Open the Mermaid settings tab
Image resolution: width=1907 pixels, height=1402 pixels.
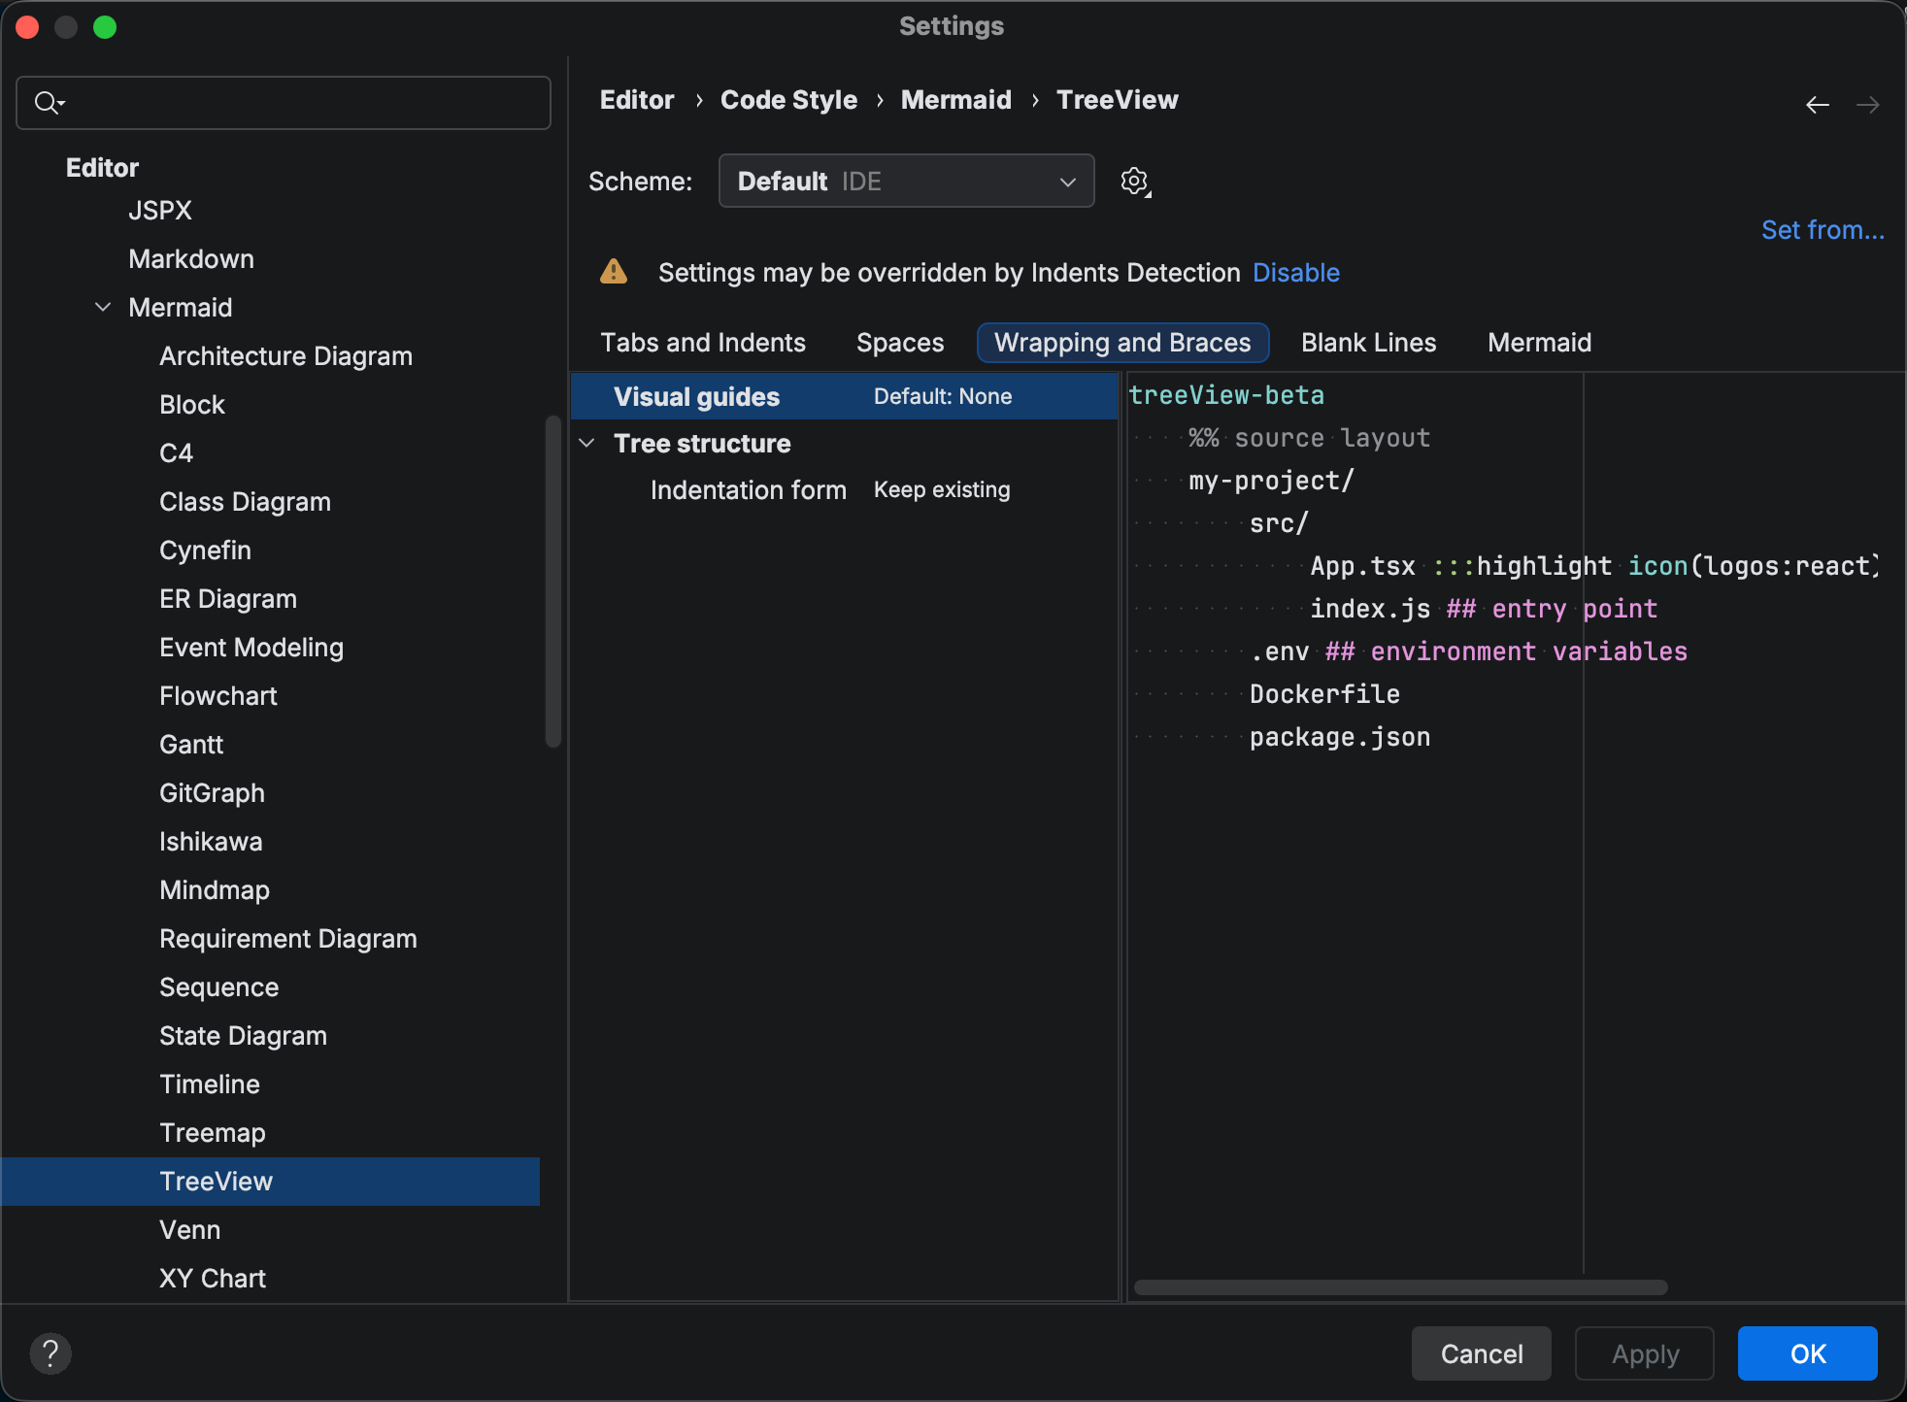[x=1539, y=343]
